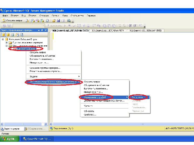
Task: Click the Создать запрос toolbar button
Action: (x=13, y=21)
